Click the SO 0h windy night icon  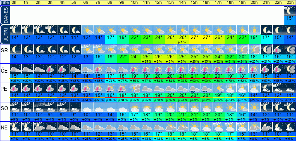pos(16,107)
